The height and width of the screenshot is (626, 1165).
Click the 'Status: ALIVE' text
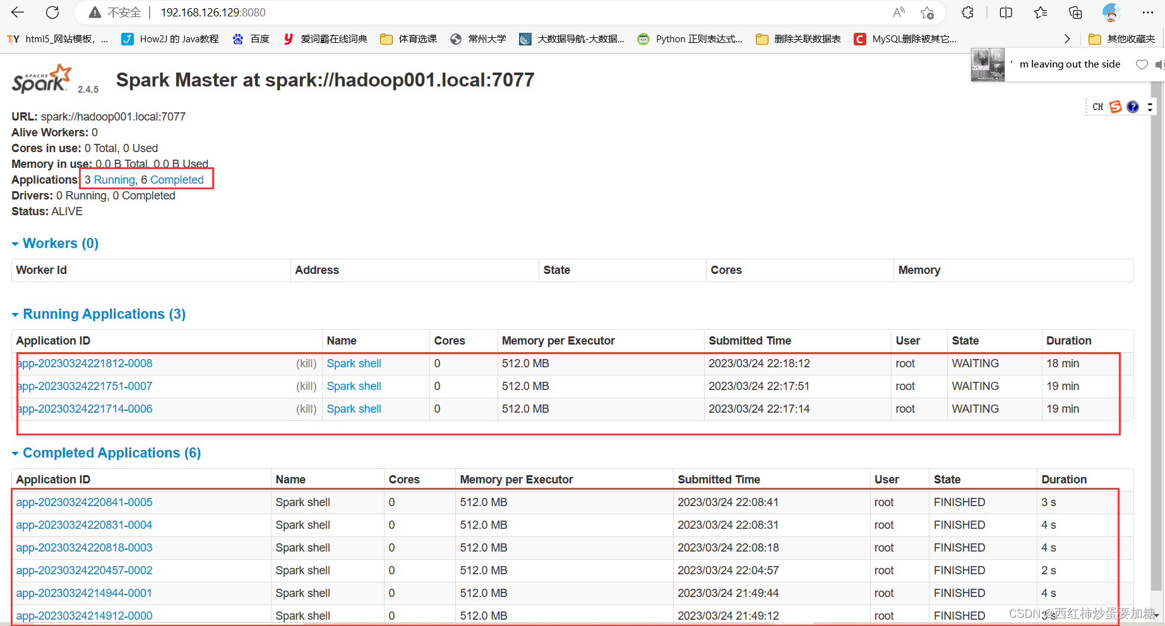click(47, 211)
